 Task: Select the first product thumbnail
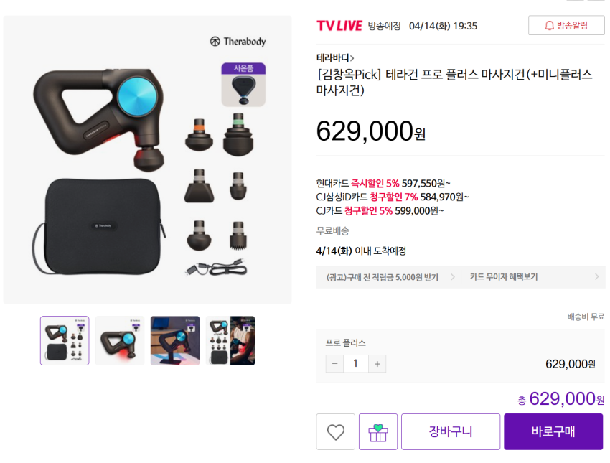[x=65, y=340]
